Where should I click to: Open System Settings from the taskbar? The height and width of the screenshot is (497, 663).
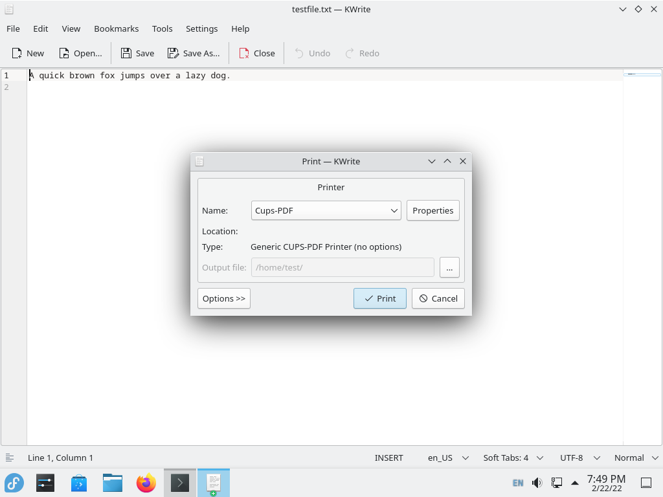click(x=45, y=483)
